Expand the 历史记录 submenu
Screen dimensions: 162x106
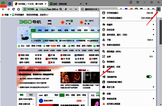click(x=128, y=30)
